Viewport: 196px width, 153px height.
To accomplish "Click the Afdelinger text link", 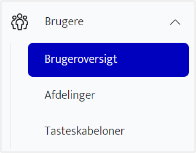I will [x=70, y=95].
